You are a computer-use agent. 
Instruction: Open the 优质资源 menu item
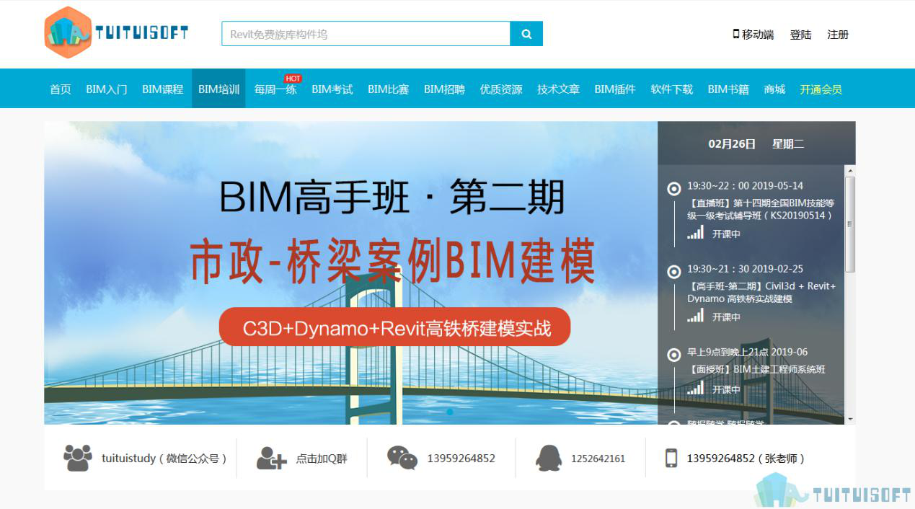point(501,89)
